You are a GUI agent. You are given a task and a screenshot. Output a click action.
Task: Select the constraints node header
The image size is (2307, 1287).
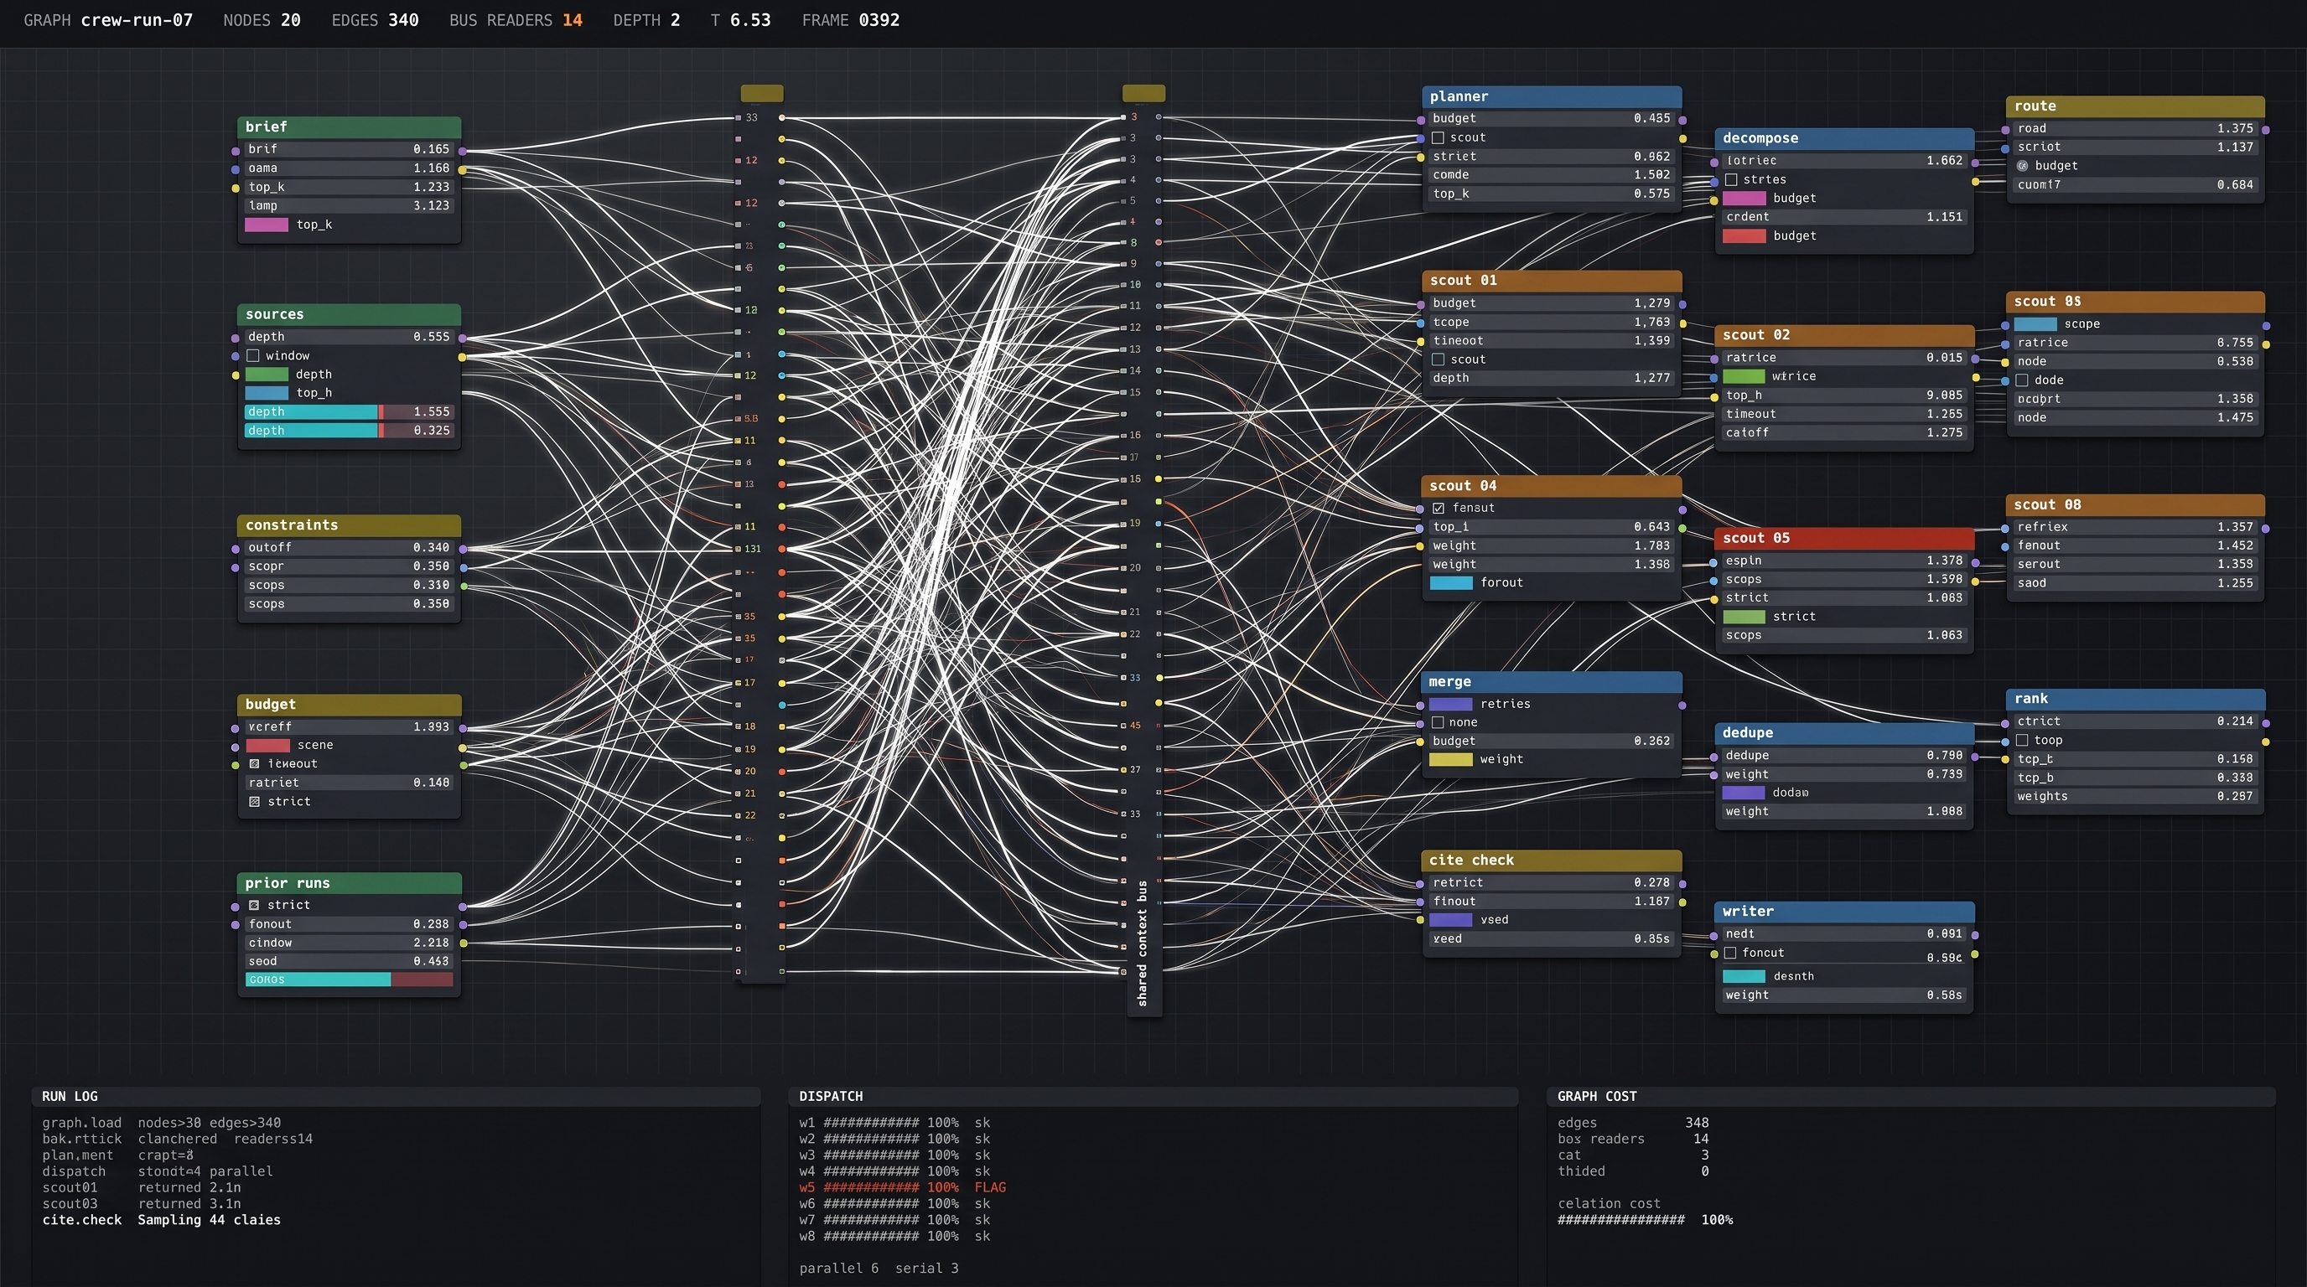click(350, 525)
